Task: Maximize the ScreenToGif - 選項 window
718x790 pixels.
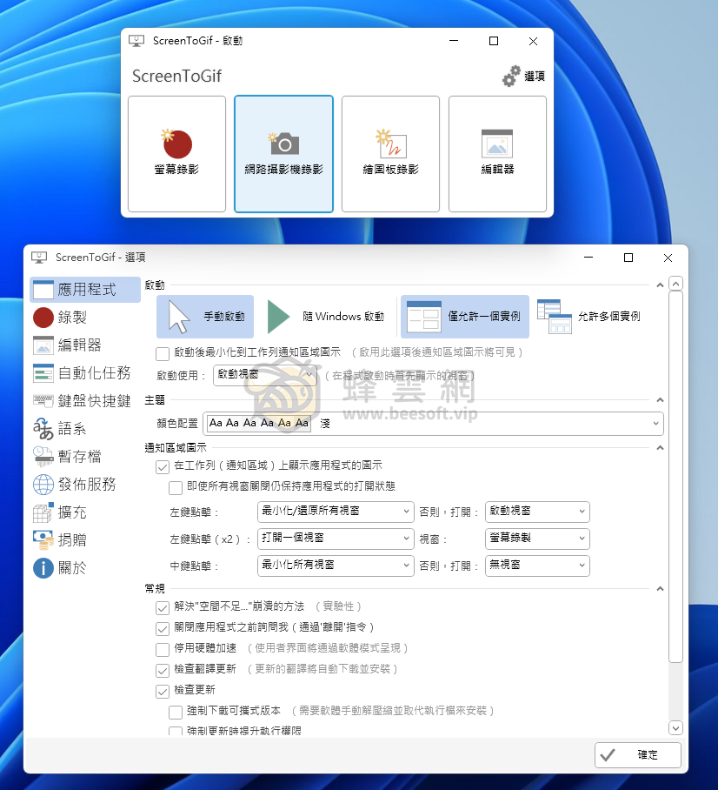Action: click(628, 258)
